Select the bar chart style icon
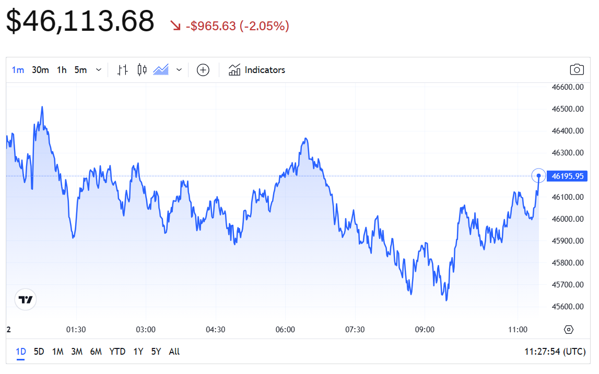This screenshot has height=374, width=599. pos(123,70)
